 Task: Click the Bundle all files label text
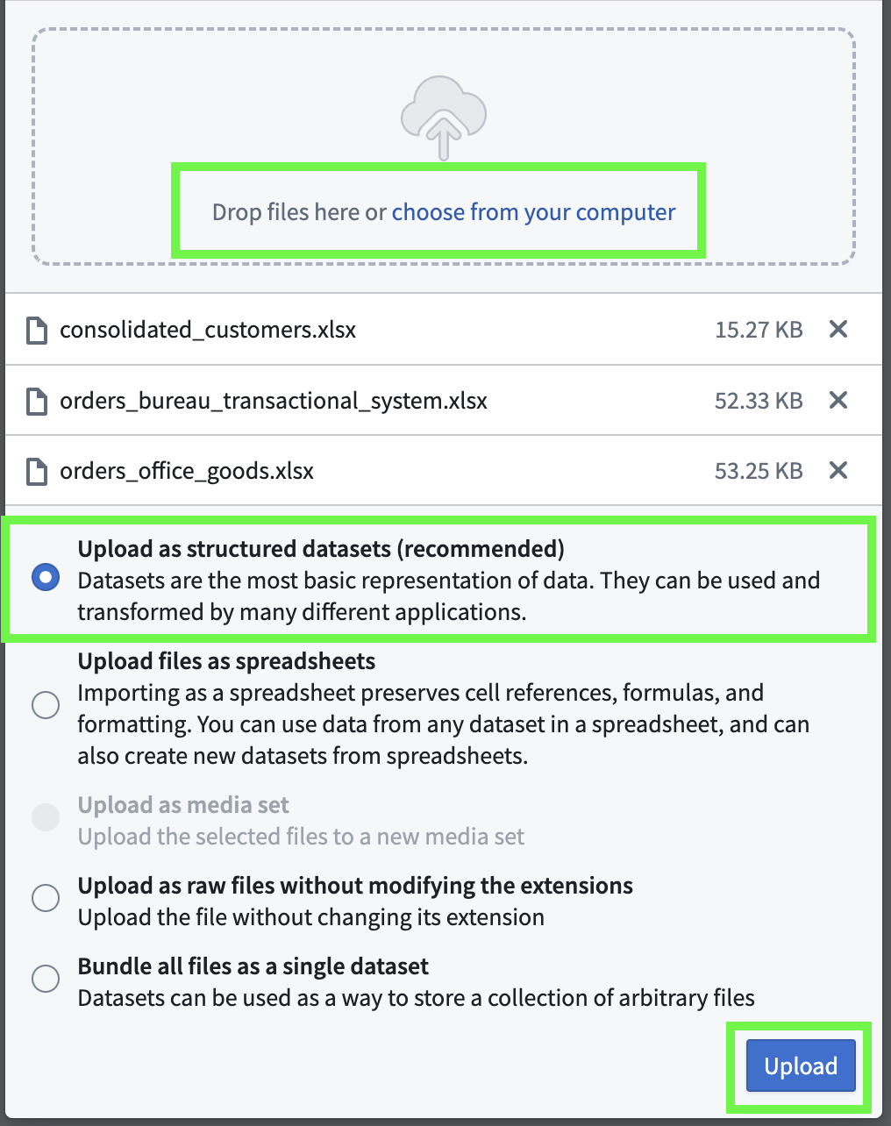coord(253,966)
